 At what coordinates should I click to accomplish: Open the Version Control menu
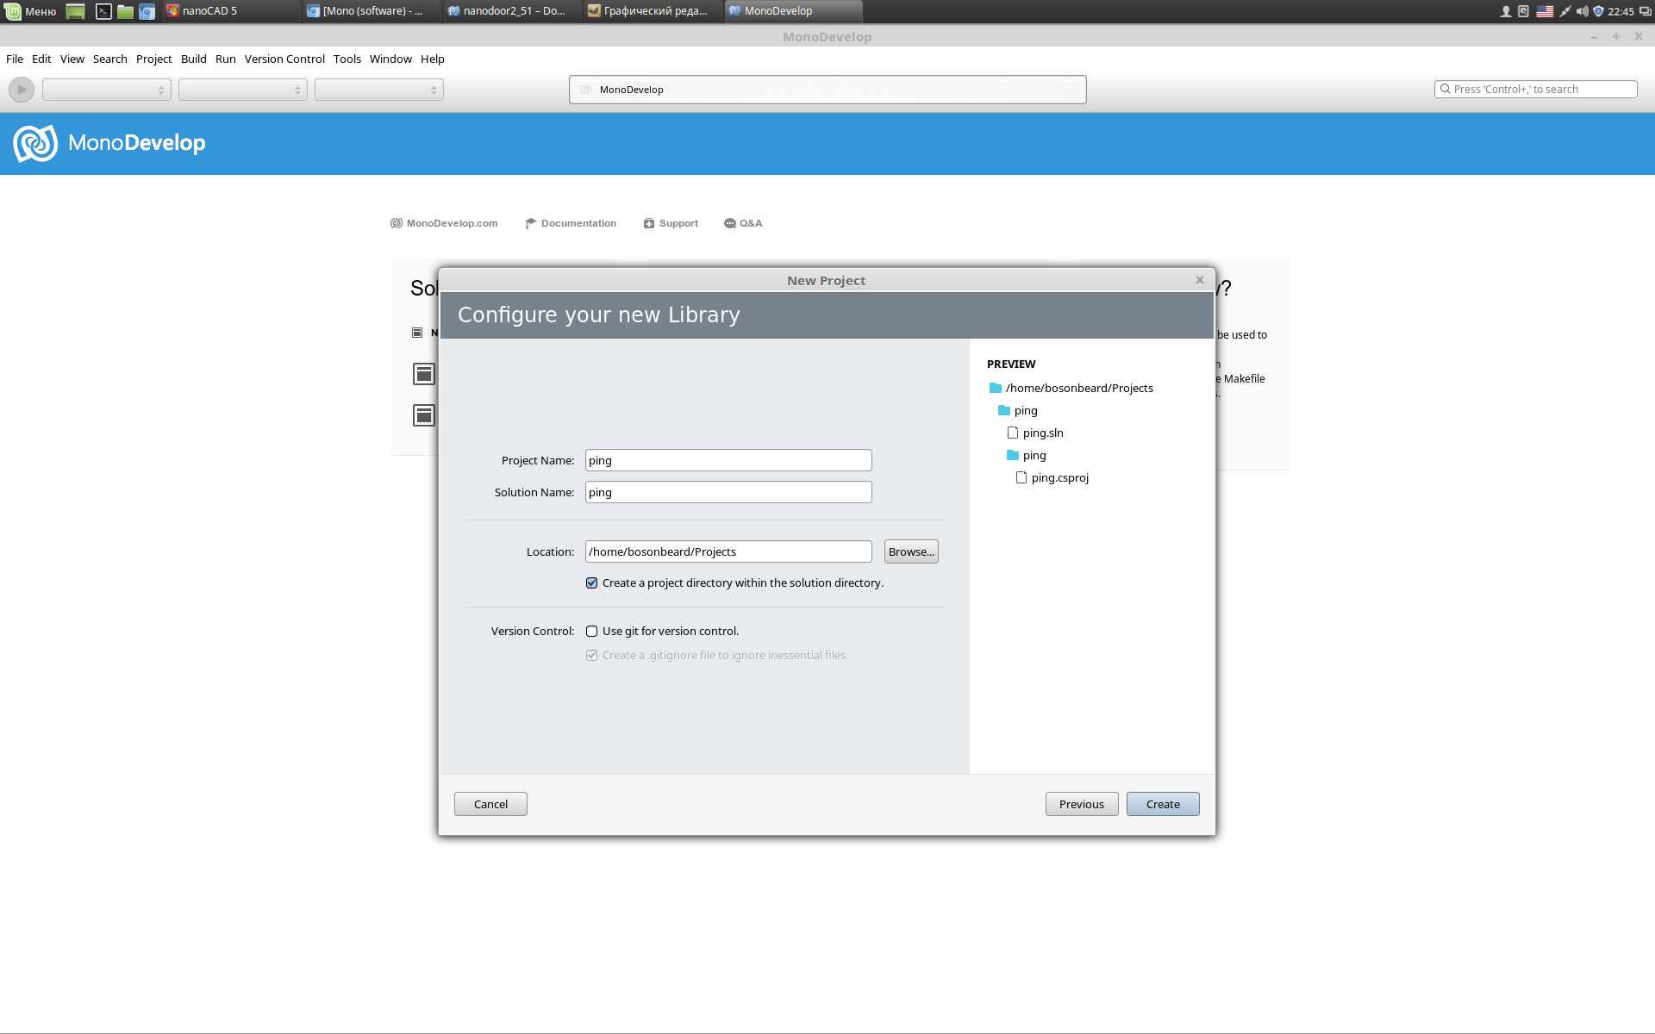tap(284, 59)
